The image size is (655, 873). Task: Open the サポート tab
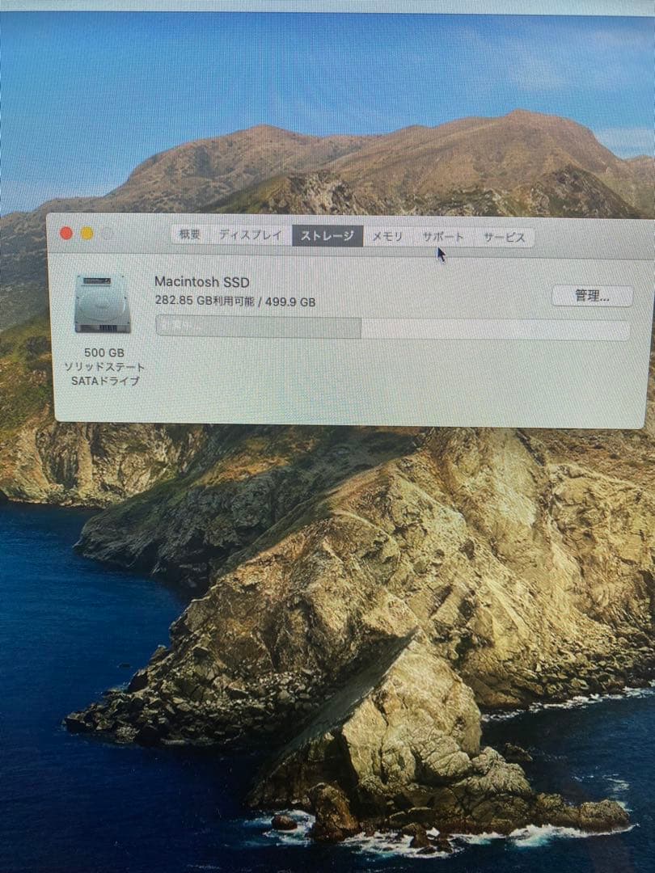pos(442,236)
